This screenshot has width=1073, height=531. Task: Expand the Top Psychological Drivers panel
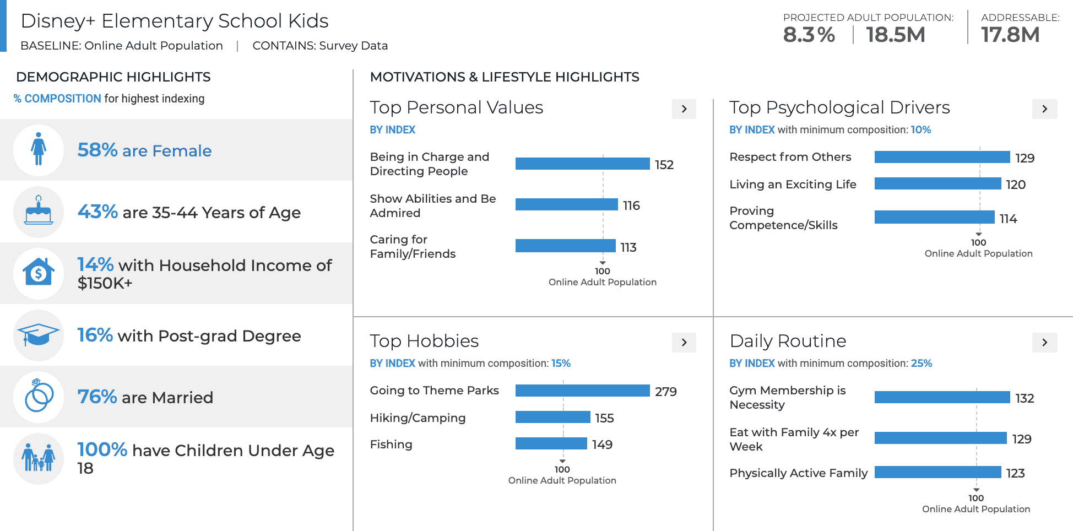(x=1044, y=109)
